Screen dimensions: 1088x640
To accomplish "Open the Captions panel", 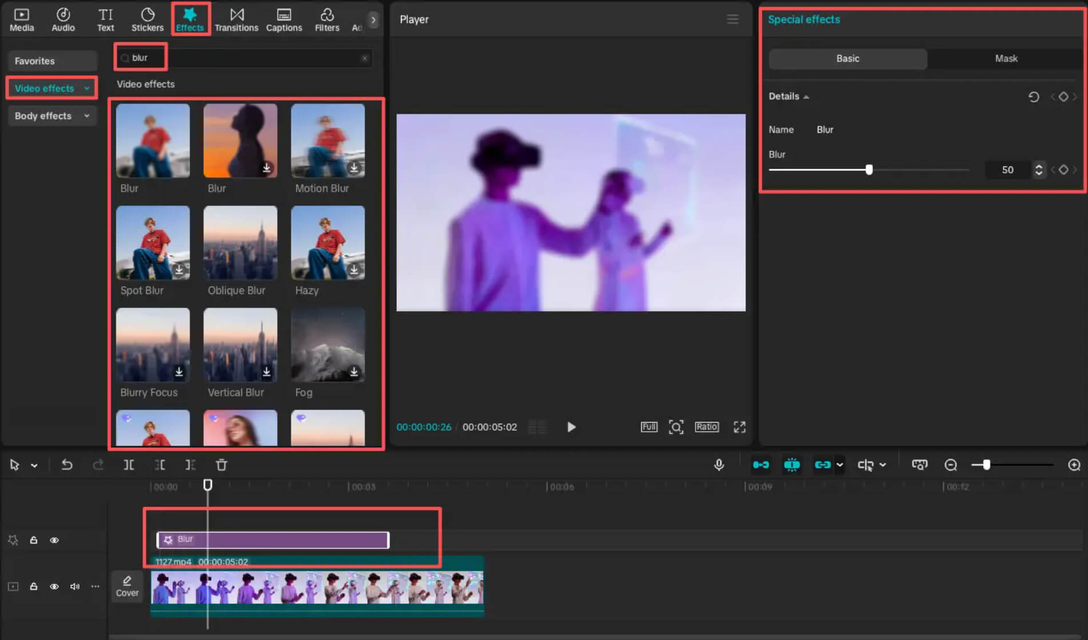I will point(284,19).
